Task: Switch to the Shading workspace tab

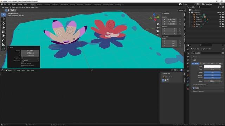Action: coord(73,5)
